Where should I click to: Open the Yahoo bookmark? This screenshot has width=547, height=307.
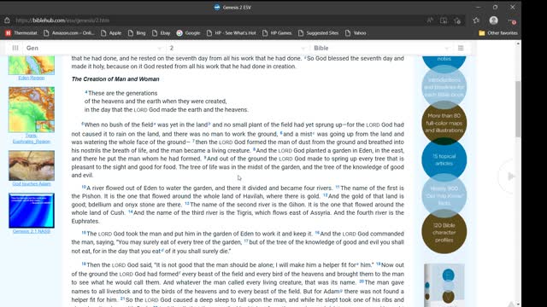(x=356, y=33)
